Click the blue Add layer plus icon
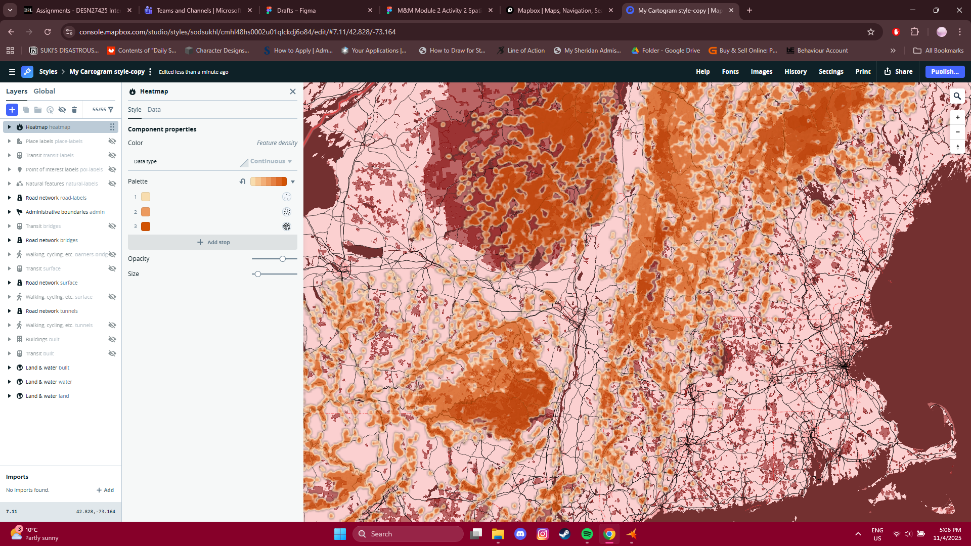This screenshot has height=546, width=971. point(12,110)
